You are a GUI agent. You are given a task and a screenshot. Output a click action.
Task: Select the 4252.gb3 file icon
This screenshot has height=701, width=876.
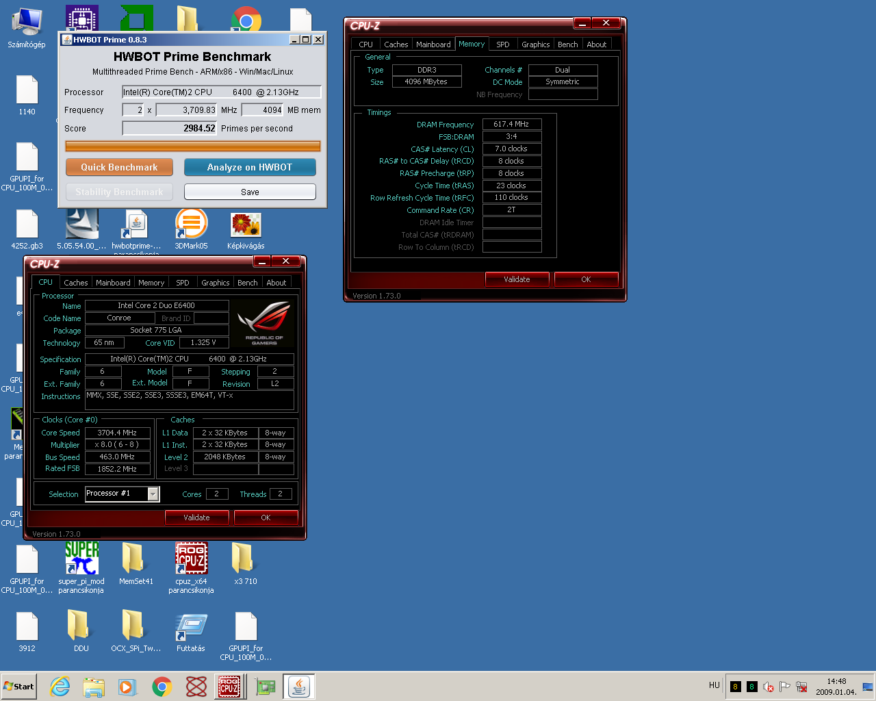pos(27,229)
